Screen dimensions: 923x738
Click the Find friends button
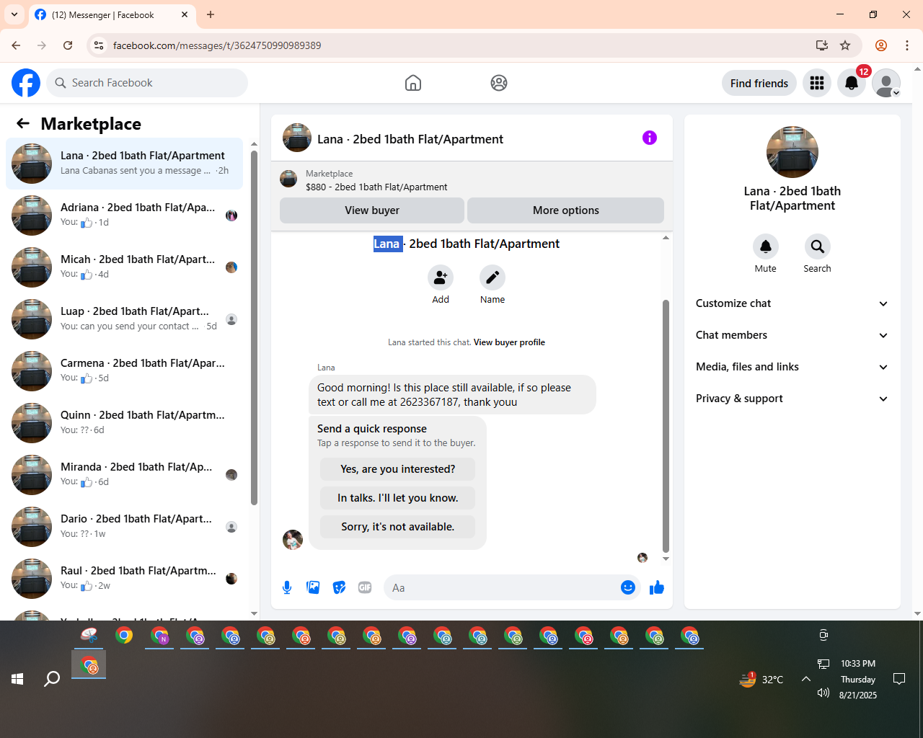pos(759,83)
